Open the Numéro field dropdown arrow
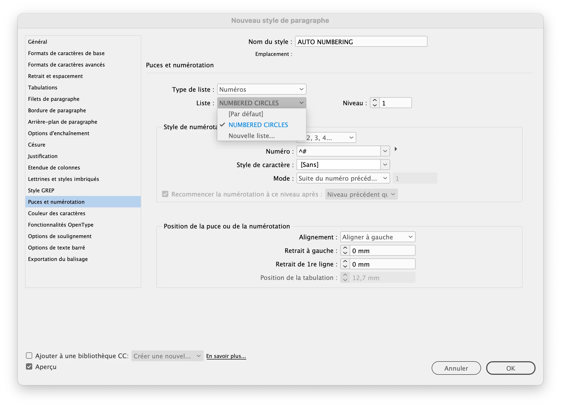Viewport: 561px width, 407px height. pos(385,151)
